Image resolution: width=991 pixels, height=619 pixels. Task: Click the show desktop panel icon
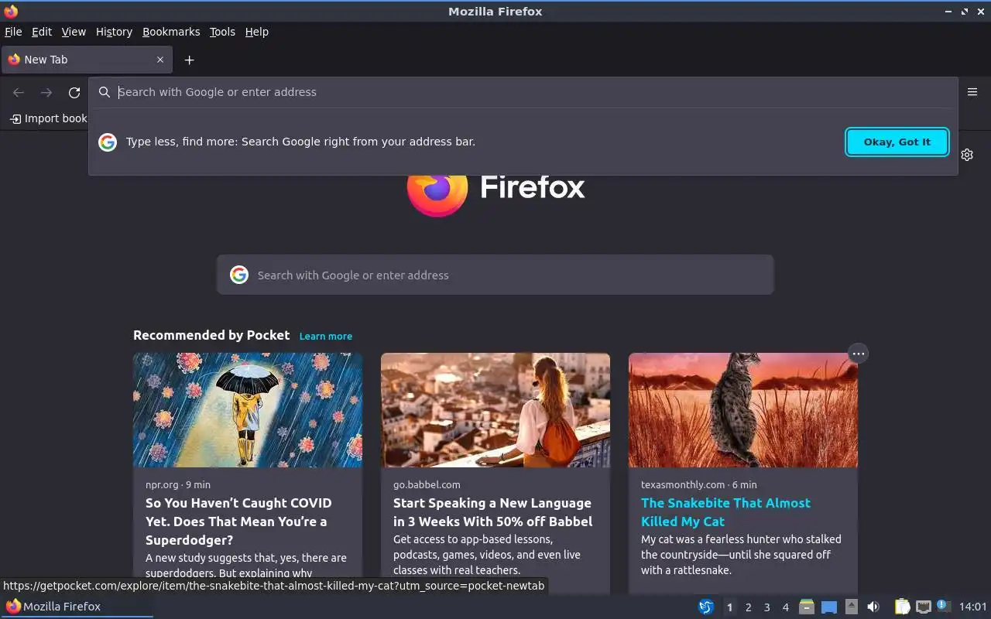(x=829, y=607)
